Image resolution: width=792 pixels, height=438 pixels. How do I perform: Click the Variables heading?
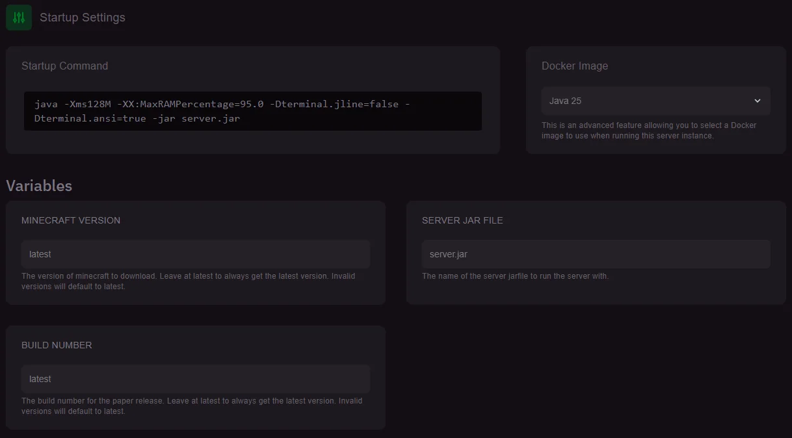pyautogui.click(x=39, y=186)
